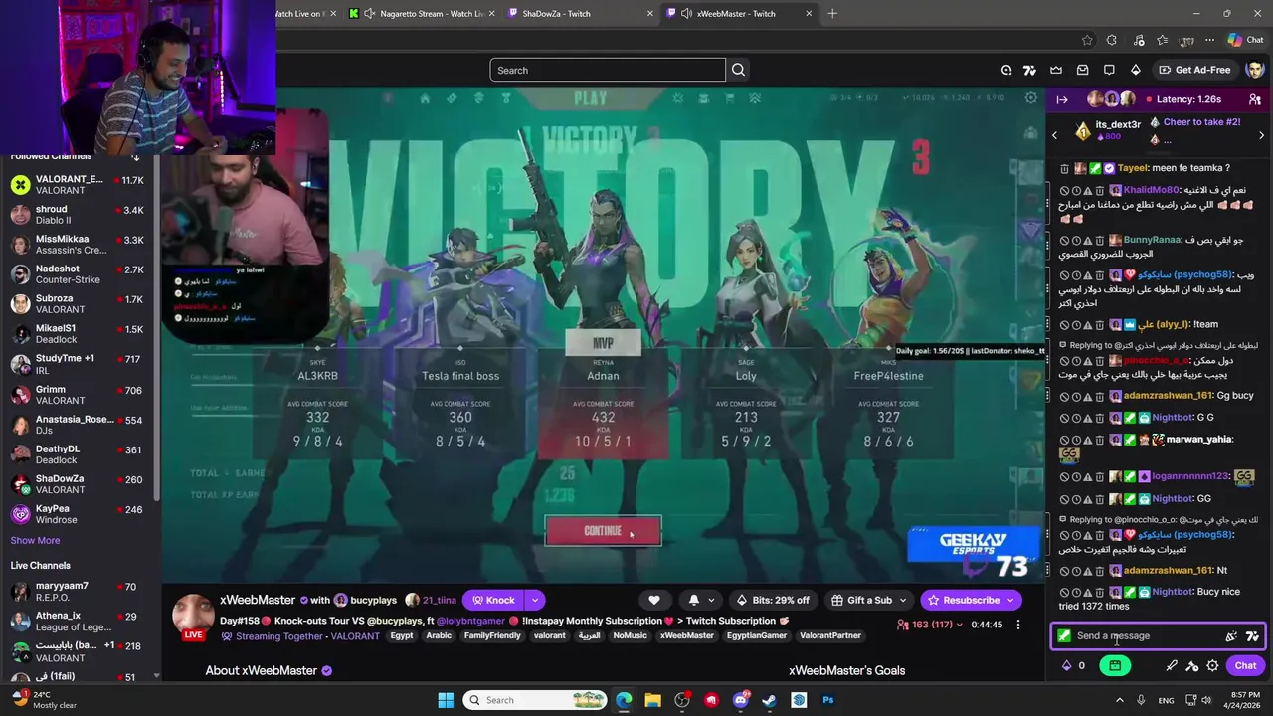
Task: Open Photoshop from taskbar
Action: pyautogui.click(x=827, y=700)
